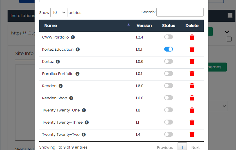Open info icon for CWW Portfolio

click(x=73, y=37)
